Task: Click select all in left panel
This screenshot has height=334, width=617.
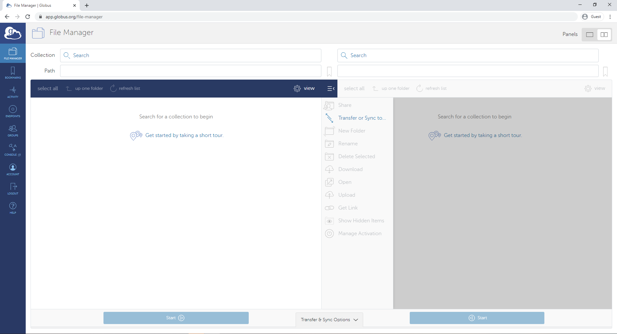Action: point(48,89)
